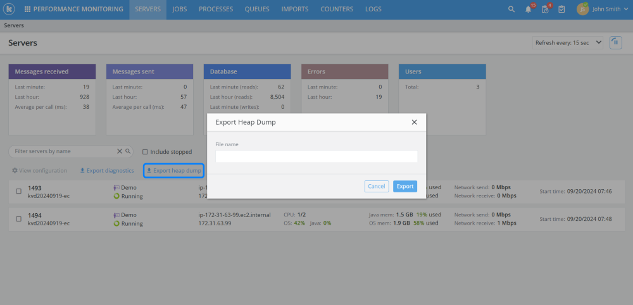The image size is (633, 305).
Task: Open the Imports tab
Action: [295, 9]
